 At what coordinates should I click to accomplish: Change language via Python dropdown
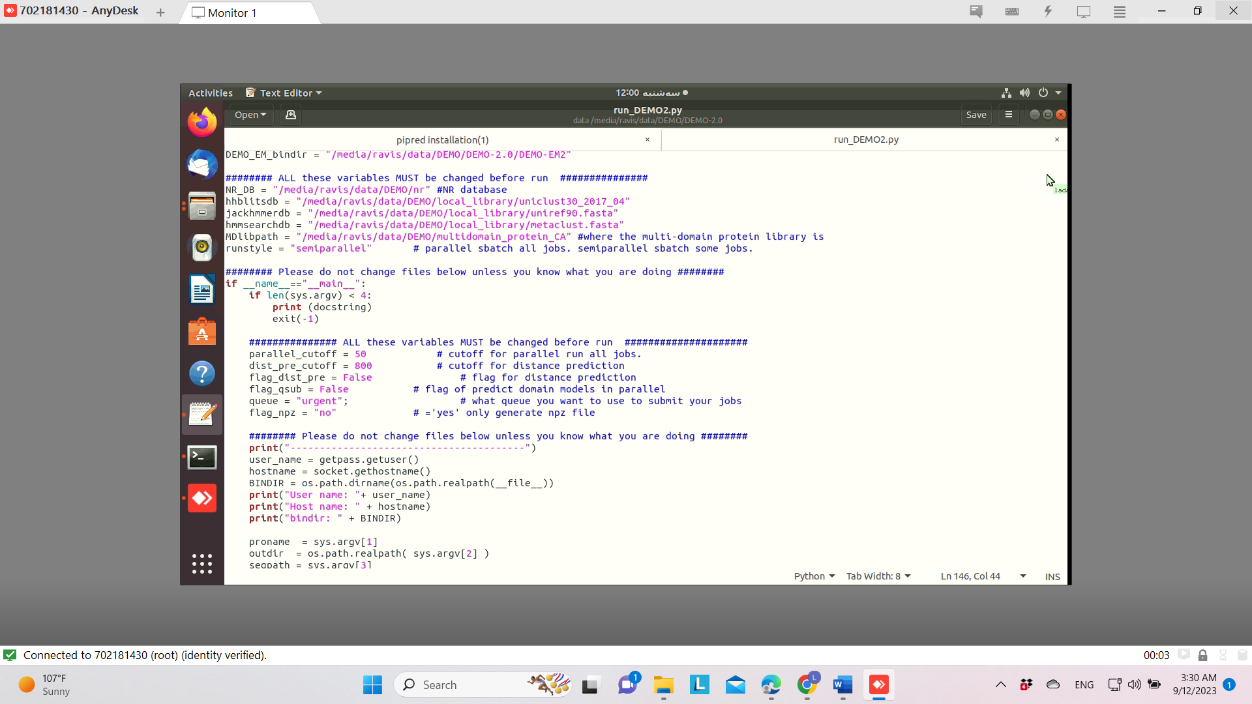click(x=814, y=576)
